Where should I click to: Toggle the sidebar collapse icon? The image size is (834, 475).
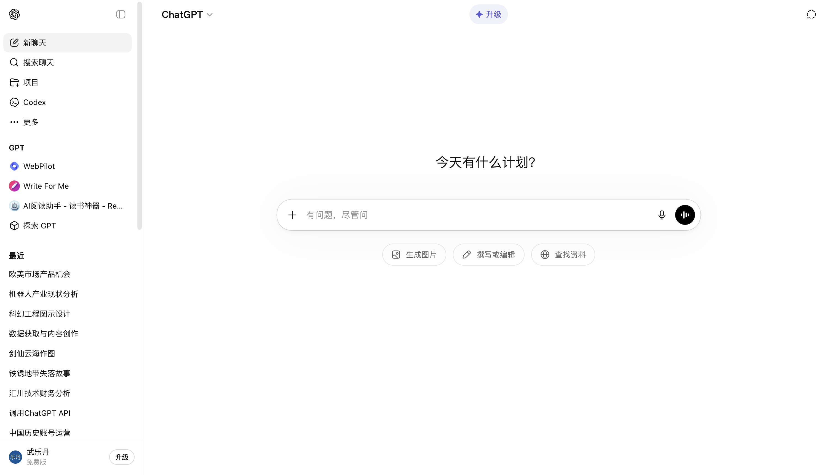tap(121, 14)
